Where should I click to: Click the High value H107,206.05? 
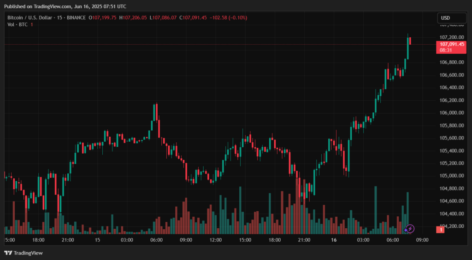(x=133, y=17)
